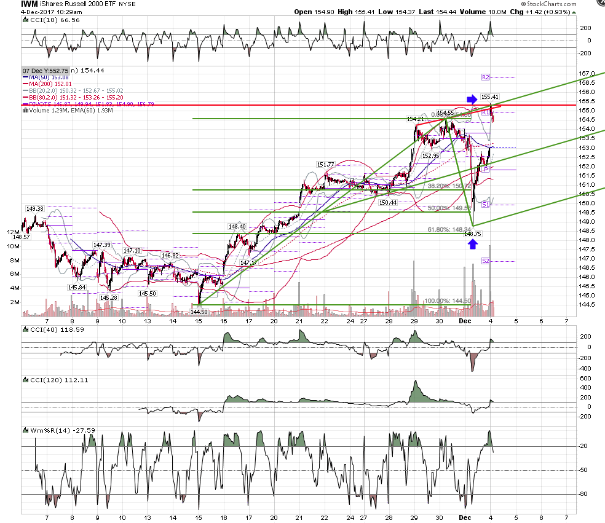The image size is (605, 523).
Task: Click the 61.80% Fibonacci retracement label
Action: point(449,229)
